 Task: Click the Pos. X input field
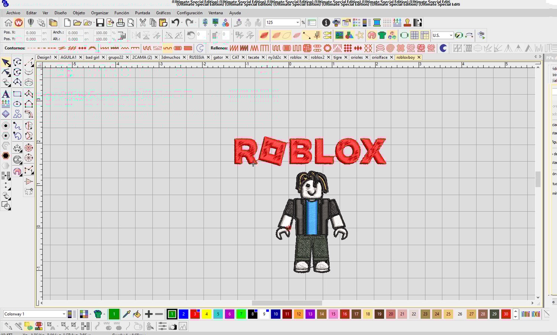point(33,33)
